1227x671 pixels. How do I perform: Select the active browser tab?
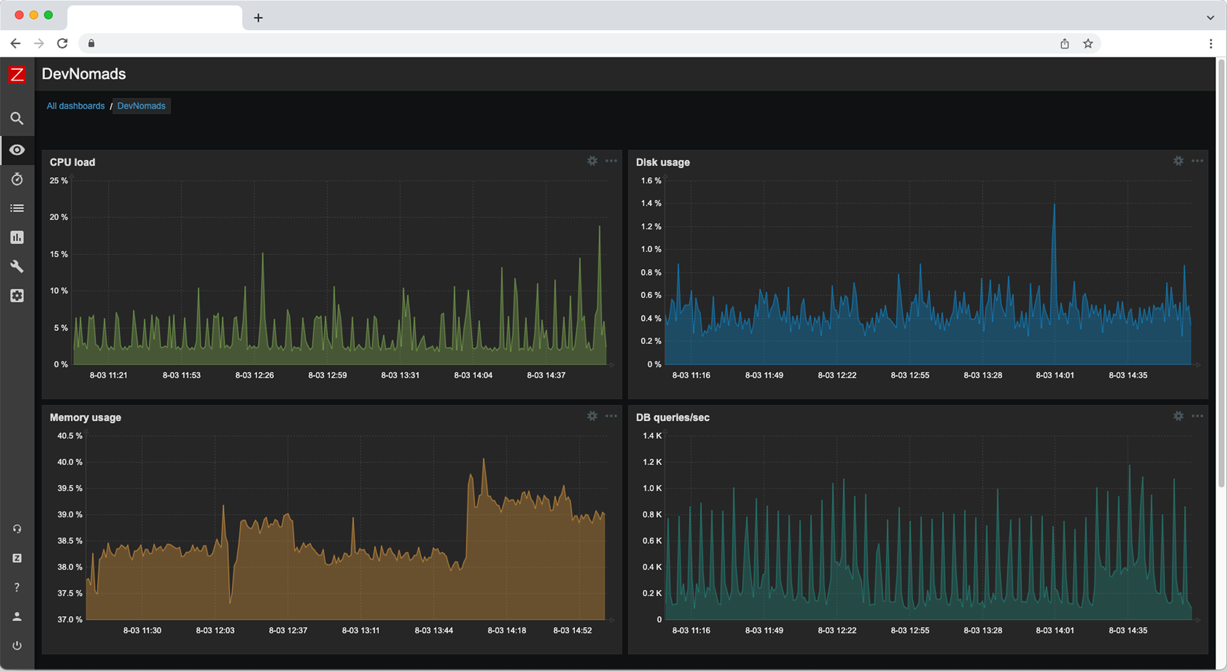155,18
